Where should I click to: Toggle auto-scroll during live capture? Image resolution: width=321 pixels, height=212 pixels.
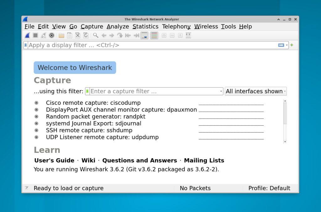(x=144, y=36)
